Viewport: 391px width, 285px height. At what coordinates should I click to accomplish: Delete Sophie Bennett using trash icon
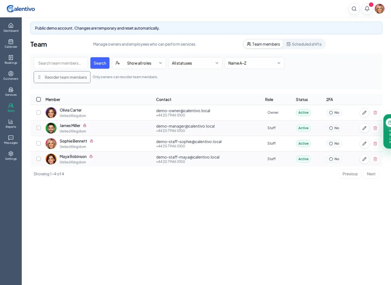(x=375, y=143)
